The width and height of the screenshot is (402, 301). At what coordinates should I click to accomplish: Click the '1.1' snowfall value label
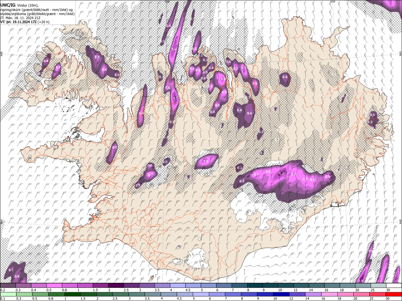pos(243,68)
